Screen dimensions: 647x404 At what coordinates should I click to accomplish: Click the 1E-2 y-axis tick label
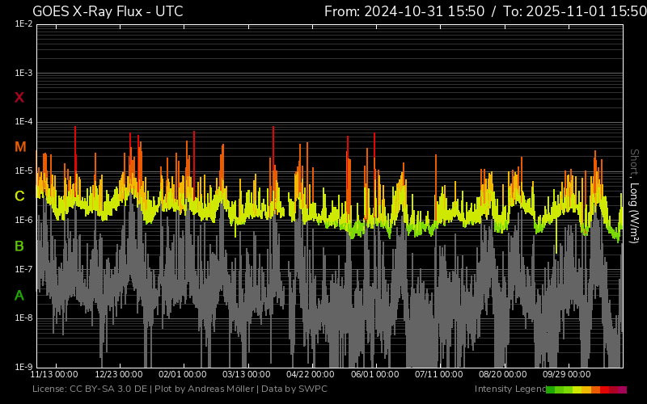(x=23, y=24)
